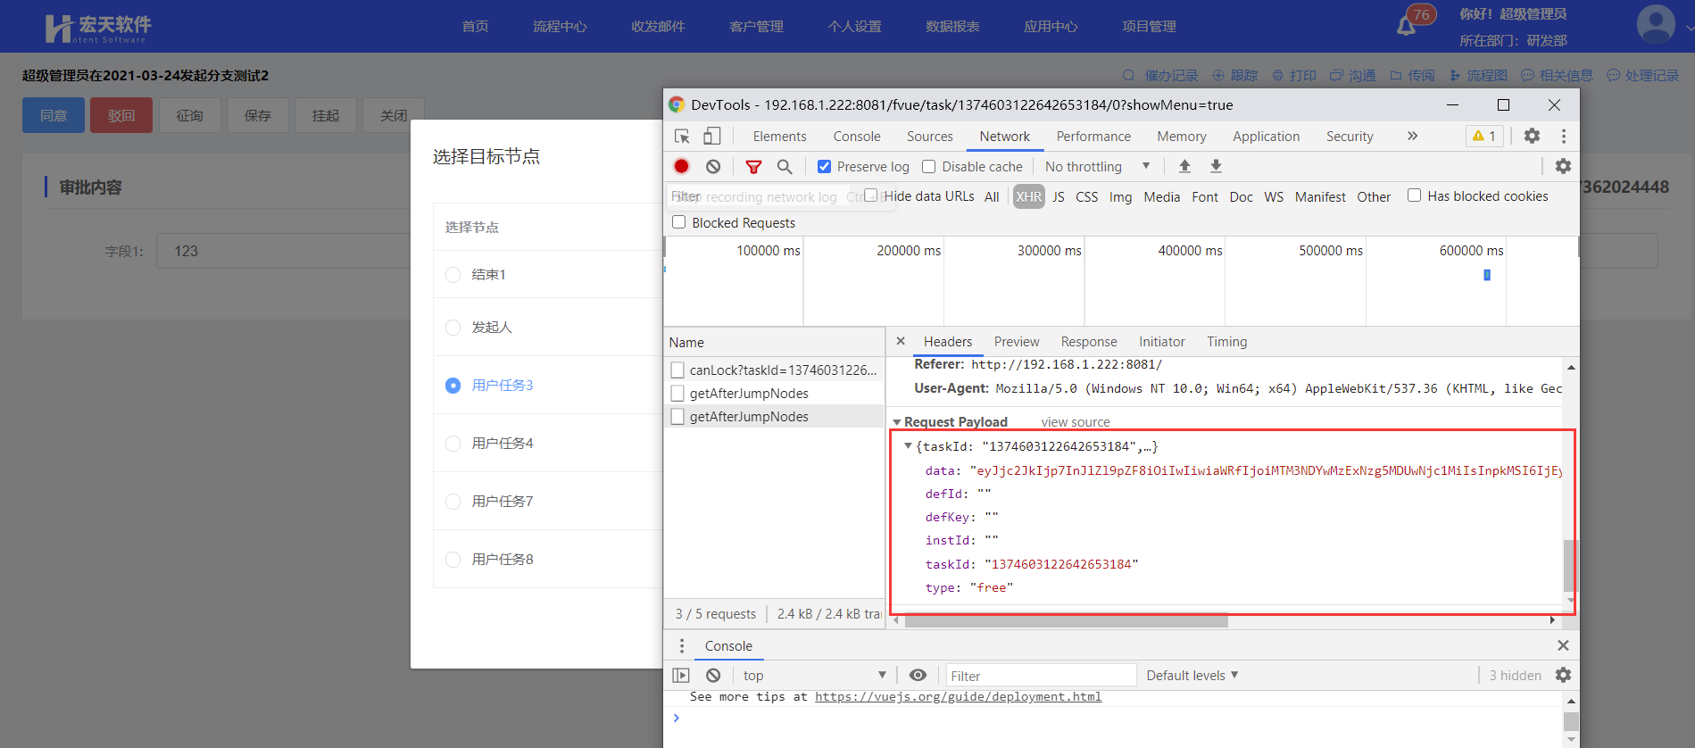Screen dimensions: 1695x748
Task: Click the view source link
Action: 1075,422
